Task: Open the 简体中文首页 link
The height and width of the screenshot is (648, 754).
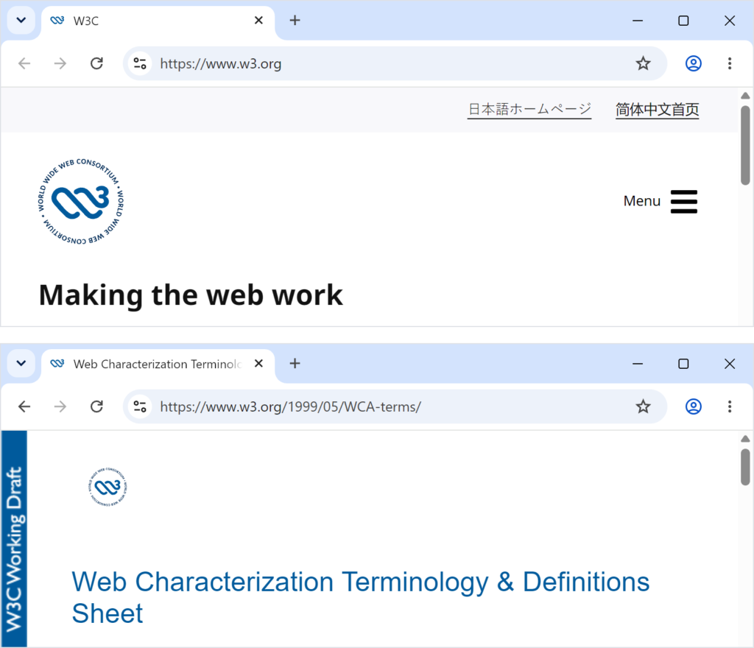Action: coord(657,110)
